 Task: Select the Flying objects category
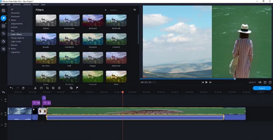(x=17, y=38)
